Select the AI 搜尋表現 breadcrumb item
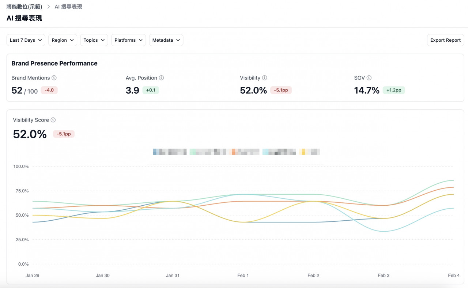468x288 pixels. pos(68,7)
